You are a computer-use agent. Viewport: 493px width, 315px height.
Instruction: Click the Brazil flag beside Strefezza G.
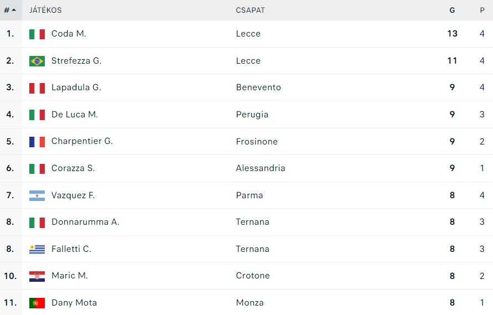[37, 61]
